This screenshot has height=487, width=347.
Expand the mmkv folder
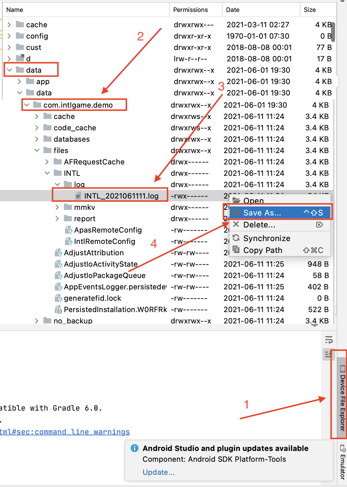coord(57,207)
